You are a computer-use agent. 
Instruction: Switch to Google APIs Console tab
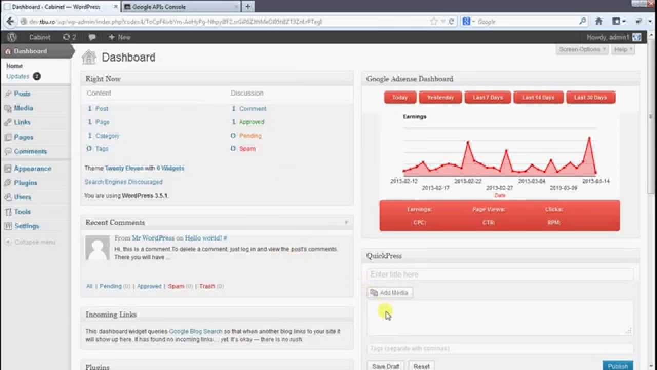point(181,7)
